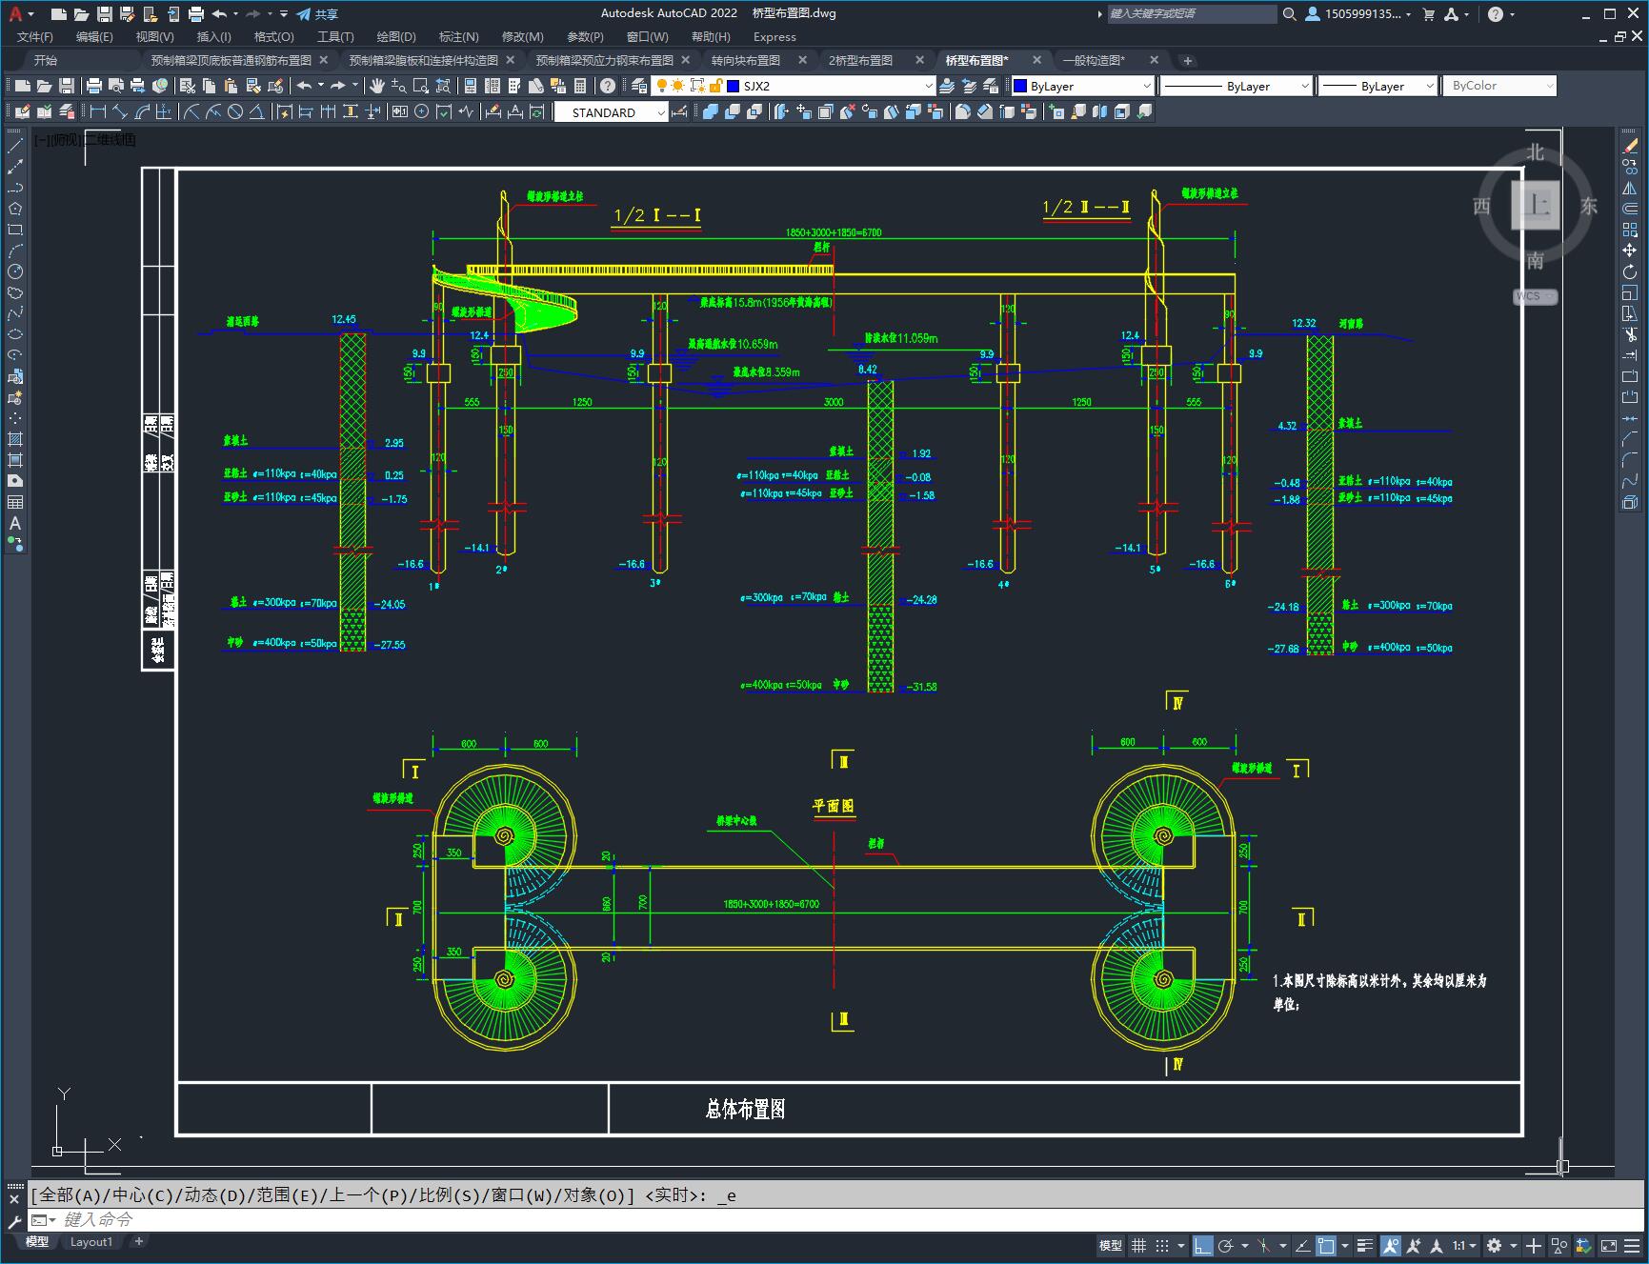Click the Help question mark in standard toolbar
This screenshot has width=1649, height=1264.
pos(608,86)
